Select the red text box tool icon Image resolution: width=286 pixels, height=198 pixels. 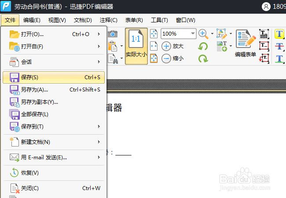point(264,46)
